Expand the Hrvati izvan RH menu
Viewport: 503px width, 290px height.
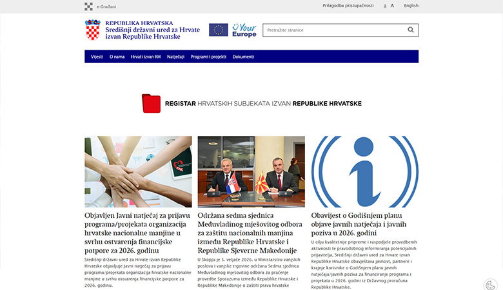point(146,57)
